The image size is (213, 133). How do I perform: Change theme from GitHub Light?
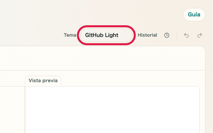(x=106, y=35)
